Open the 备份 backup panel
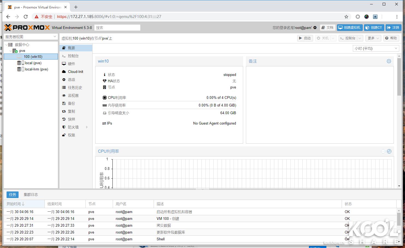405x248 pixels. 72,103
